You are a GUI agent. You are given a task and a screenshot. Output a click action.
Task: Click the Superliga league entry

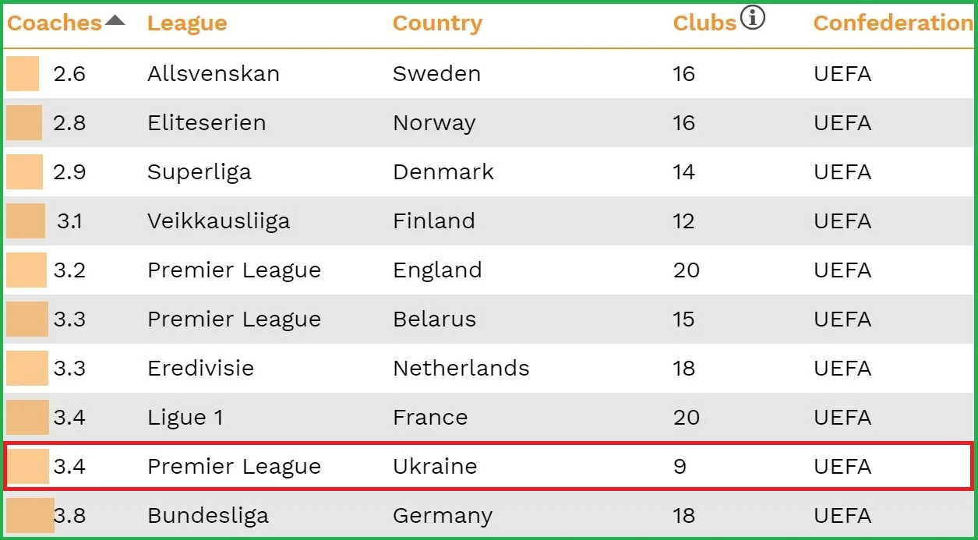[199, 172]
